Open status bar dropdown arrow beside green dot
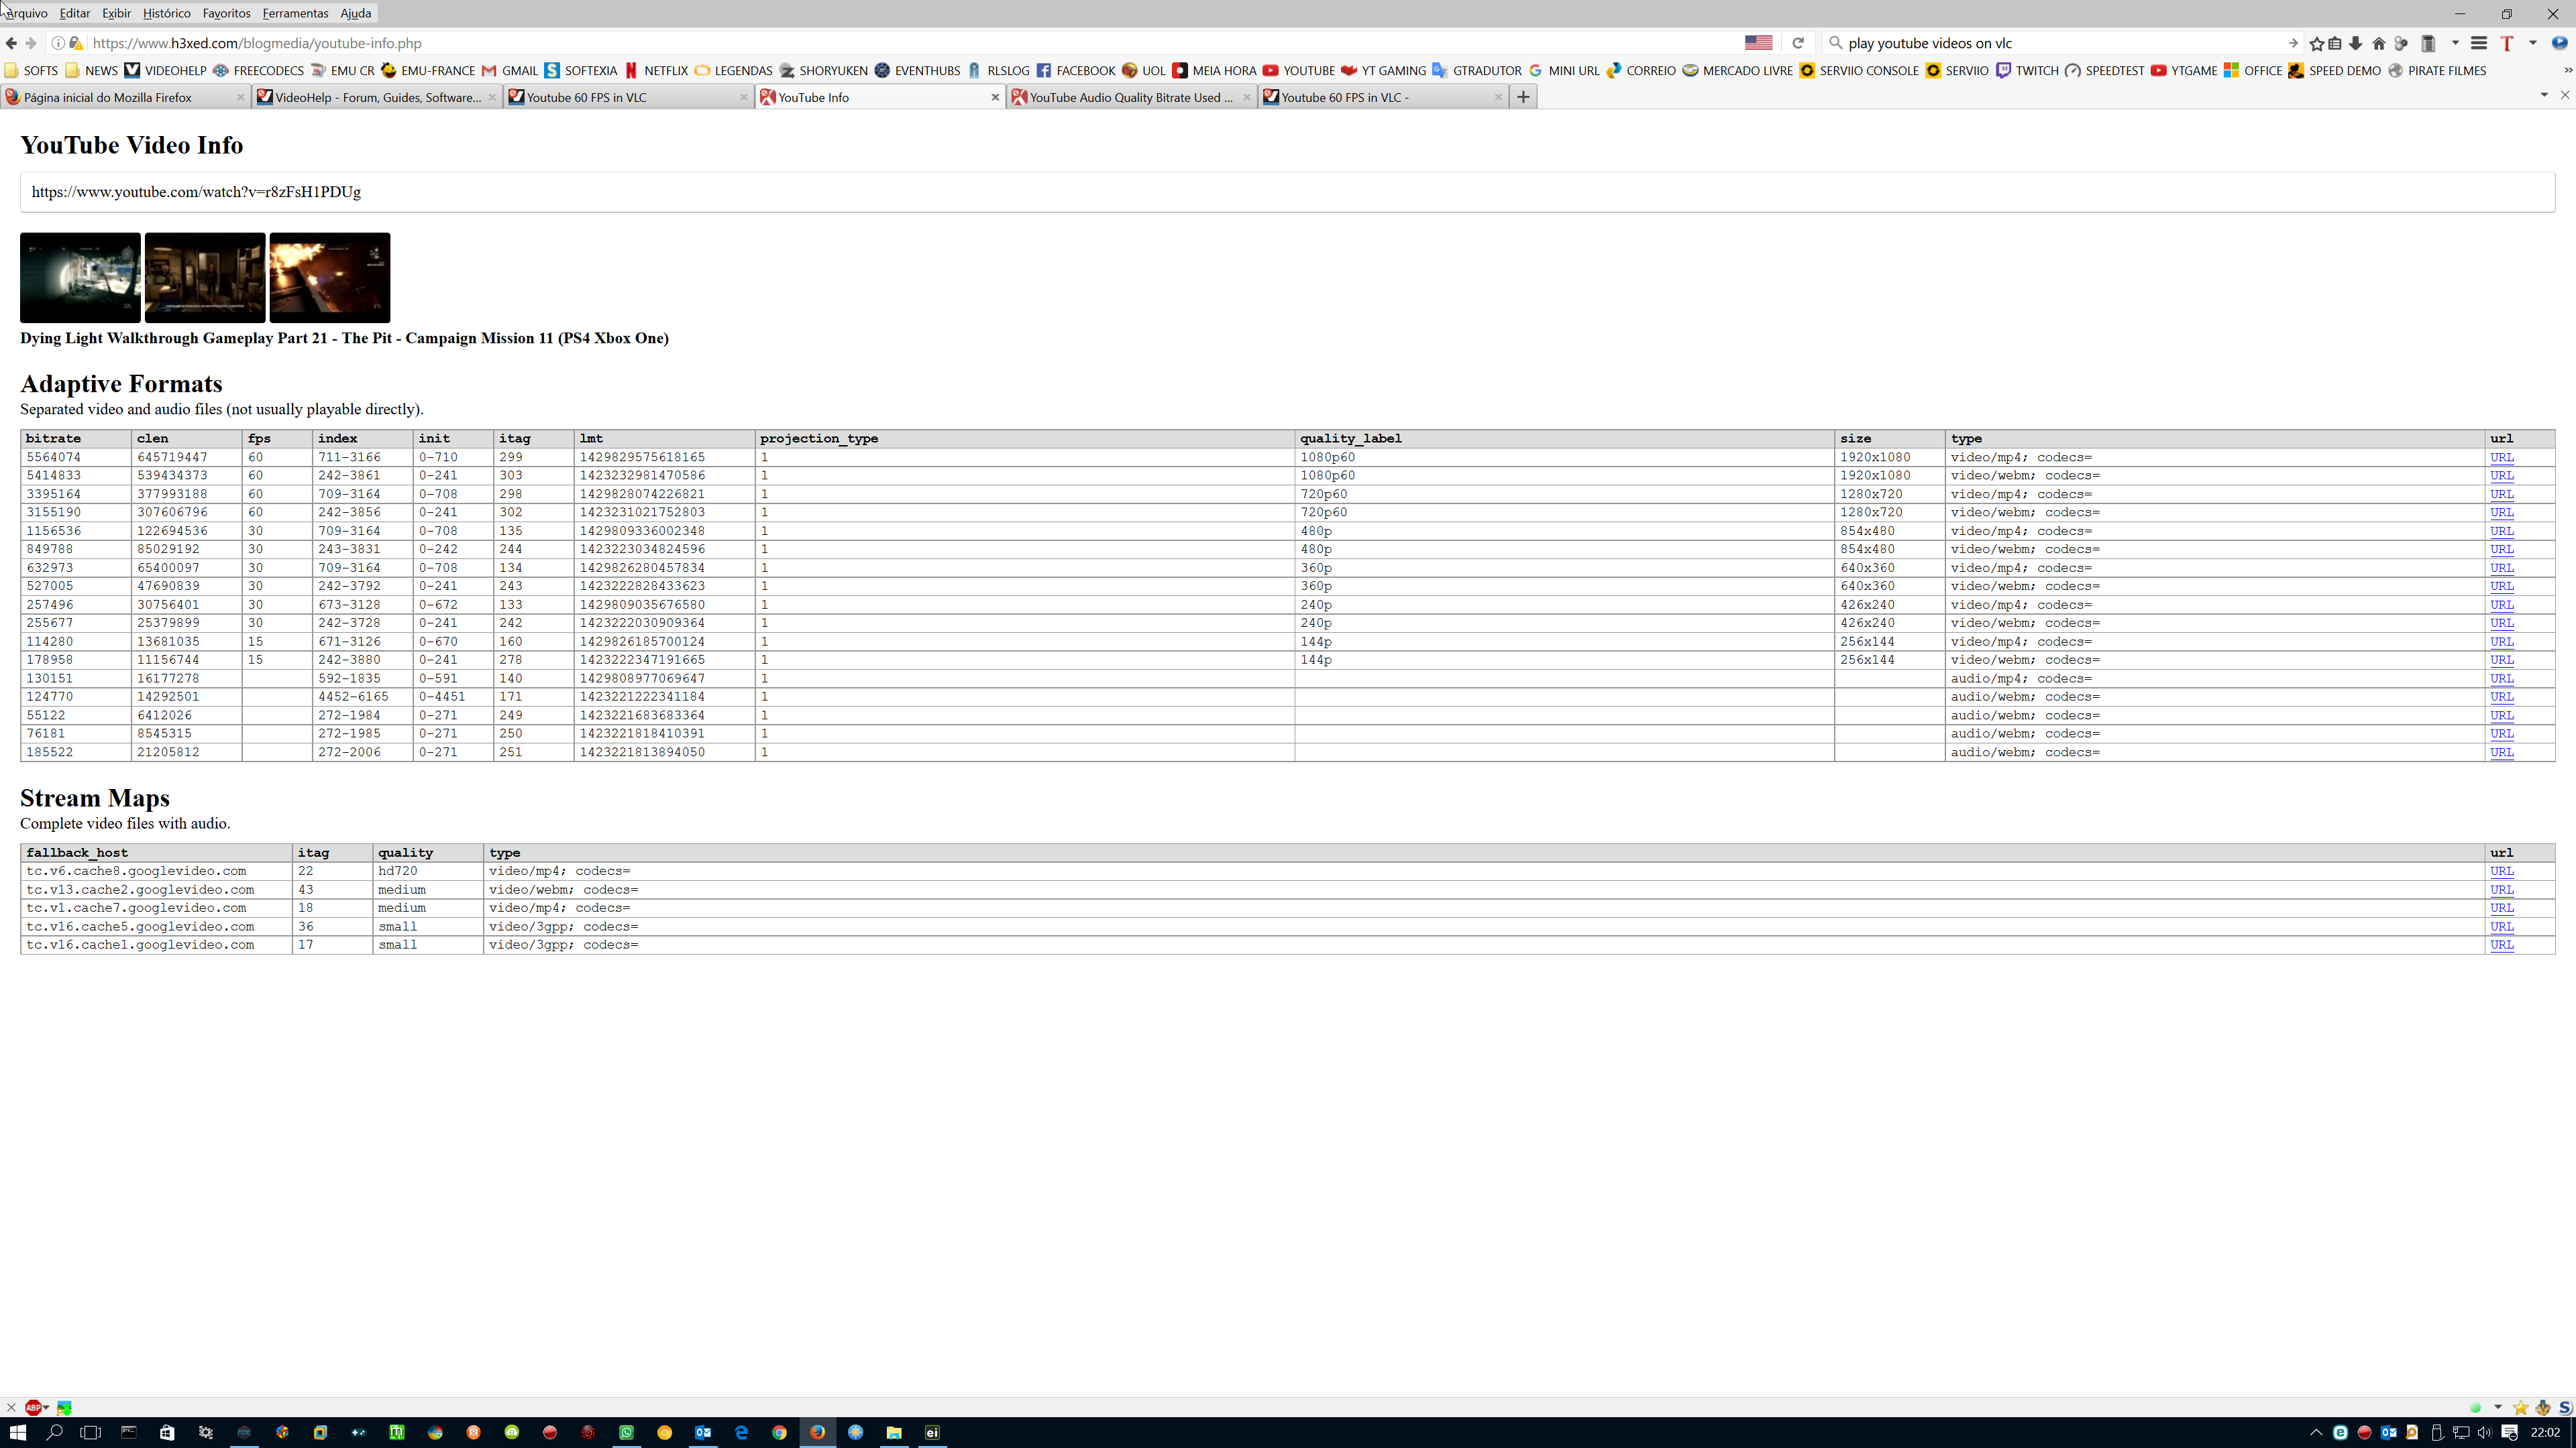The height and width of the screenshot is (1448, 2576). coord(2498,1407)
